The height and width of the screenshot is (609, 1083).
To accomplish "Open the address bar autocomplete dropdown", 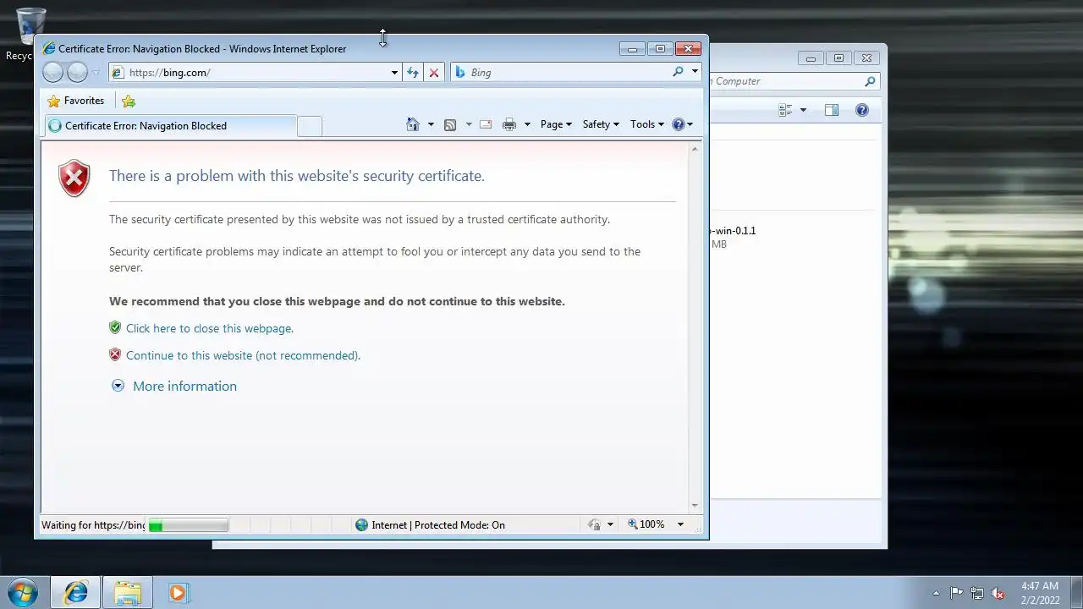I will click(394, 73).
